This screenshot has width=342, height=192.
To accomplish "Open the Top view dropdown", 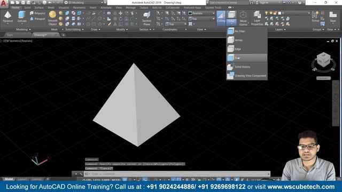I will (201, 19).
